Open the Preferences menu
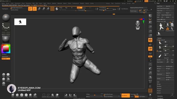Viewport: 177px width, 99px height. tap(76, 3)
